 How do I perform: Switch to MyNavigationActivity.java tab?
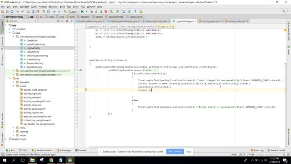coord(124,21)
